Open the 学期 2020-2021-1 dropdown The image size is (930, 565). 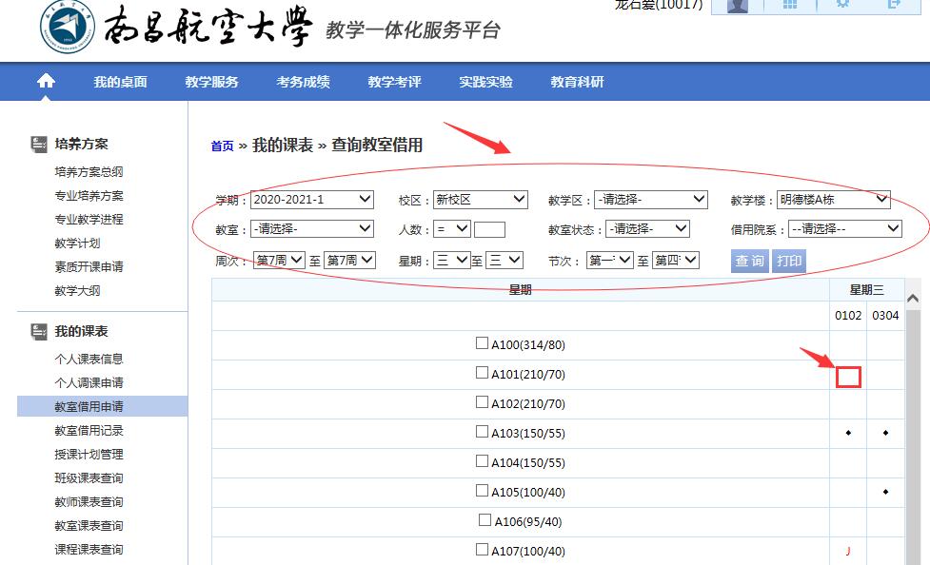click(x=312, y=200)
